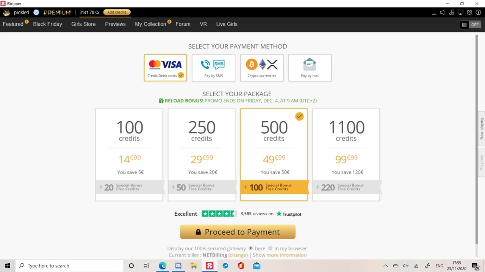Open Task View on taskbar
Viewport: 485px width, 272px height.
point(146,266)
